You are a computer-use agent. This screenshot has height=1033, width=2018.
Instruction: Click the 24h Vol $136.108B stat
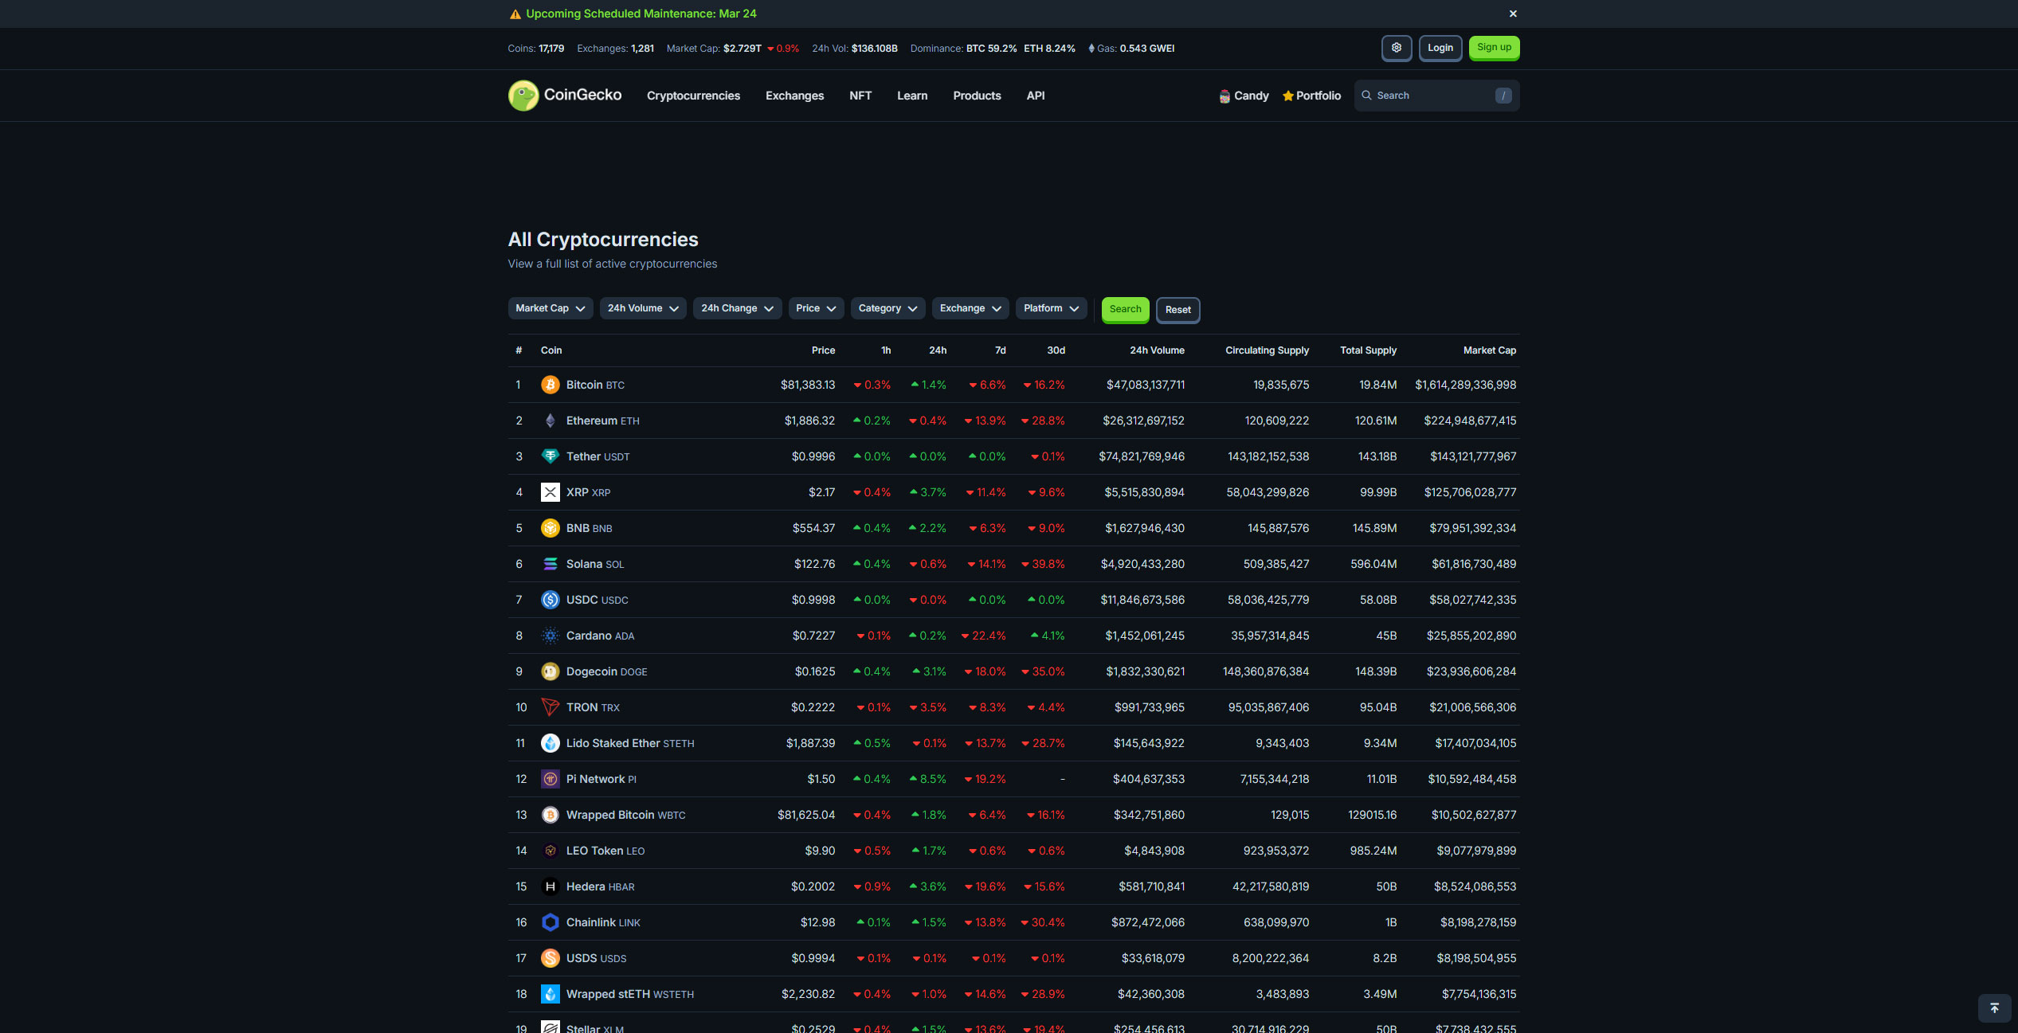[874, 49]
